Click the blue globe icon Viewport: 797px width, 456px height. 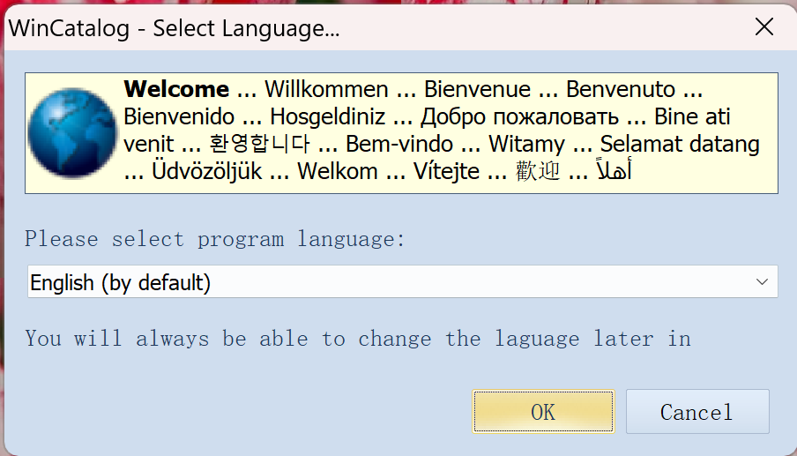point(72,132)
